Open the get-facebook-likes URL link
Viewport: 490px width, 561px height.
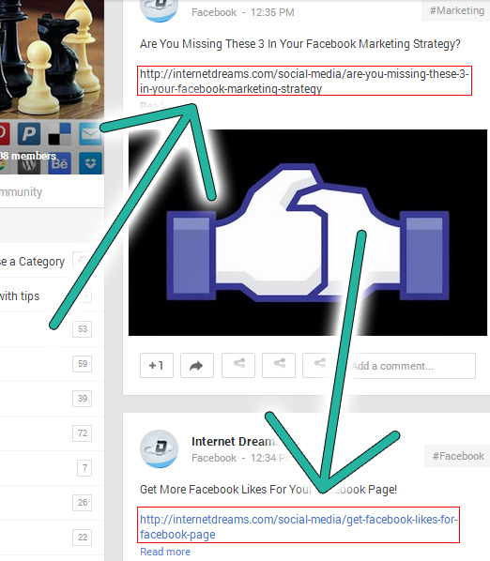point(299,526)
